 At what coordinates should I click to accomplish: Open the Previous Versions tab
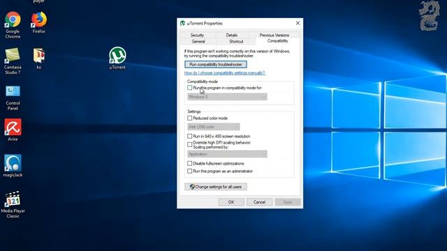274,35
